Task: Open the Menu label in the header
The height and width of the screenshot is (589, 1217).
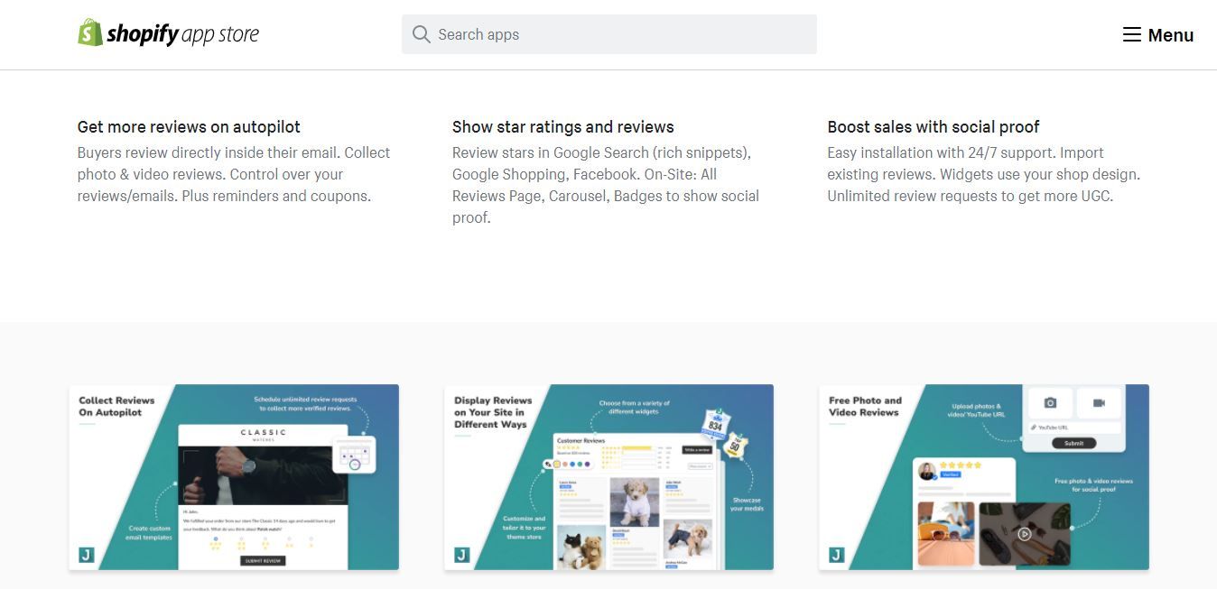Action: (x=1171, y=35)
